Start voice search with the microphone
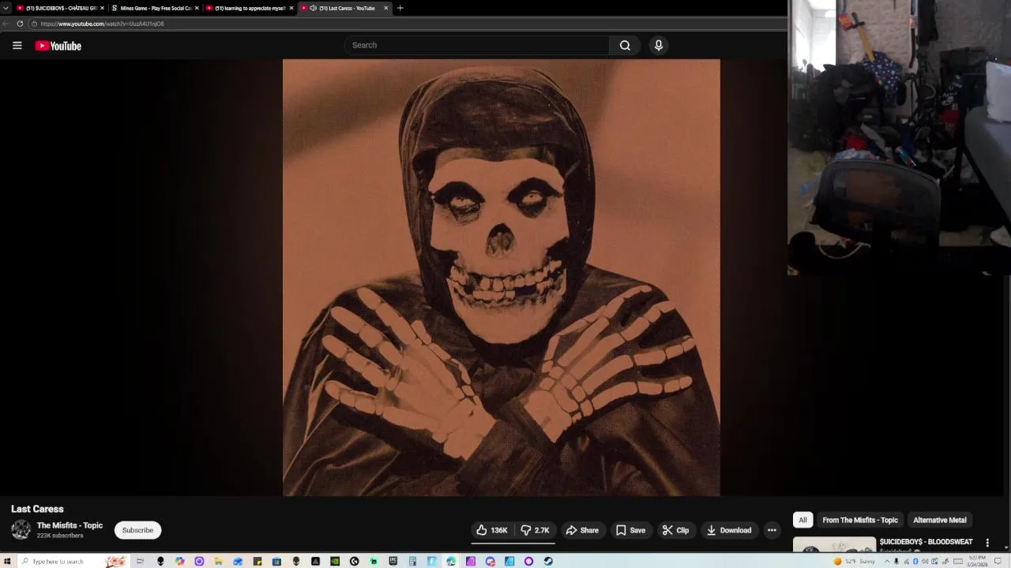The height and width of the screenshot is (568, 1011). (659, 45)
